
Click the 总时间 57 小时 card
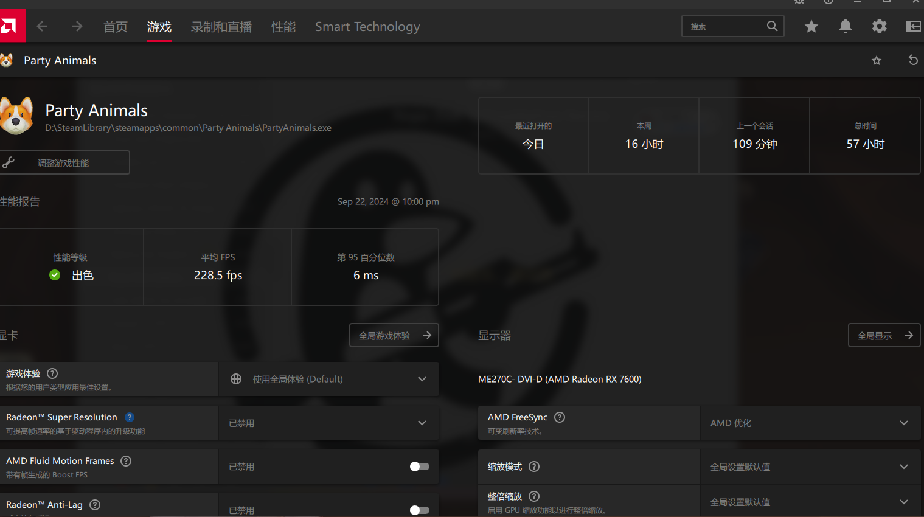point(865,136)
